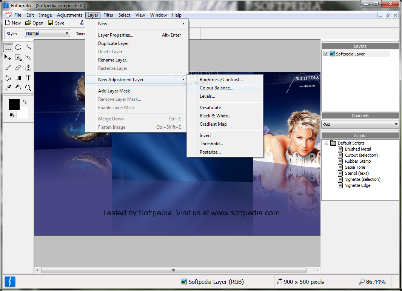Image resolution: width=402 pixels, height=291 pixels.
Task: Open the Adjustments menu
Action: 69,15
